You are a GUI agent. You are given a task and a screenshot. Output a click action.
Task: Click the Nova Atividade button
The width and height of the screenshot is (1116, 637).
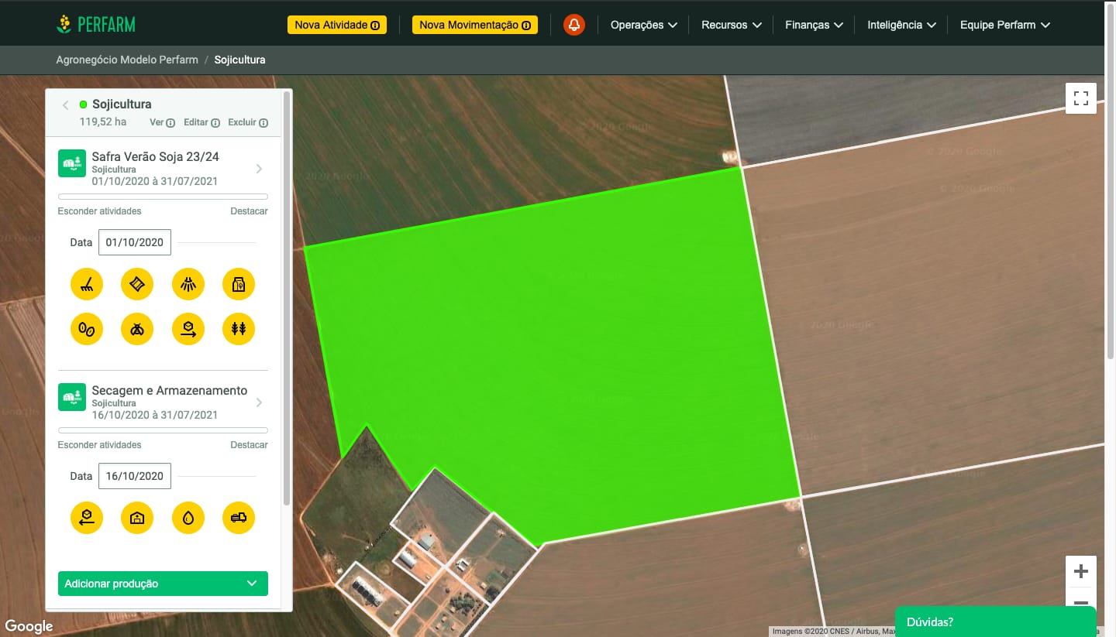coord(337,25)
